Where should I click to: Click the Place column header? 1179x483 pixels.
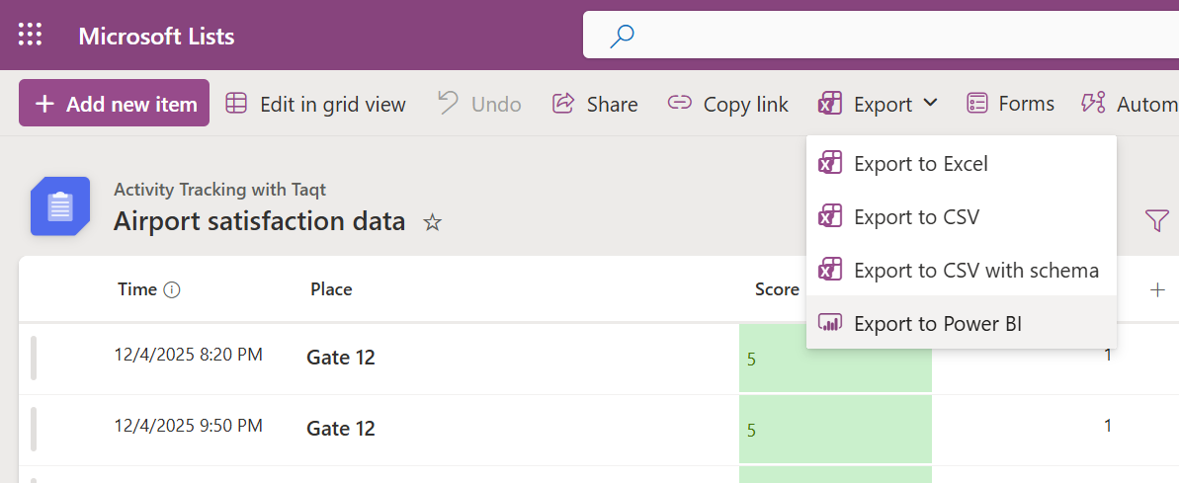pyautogui.click(x=332, y=289)
